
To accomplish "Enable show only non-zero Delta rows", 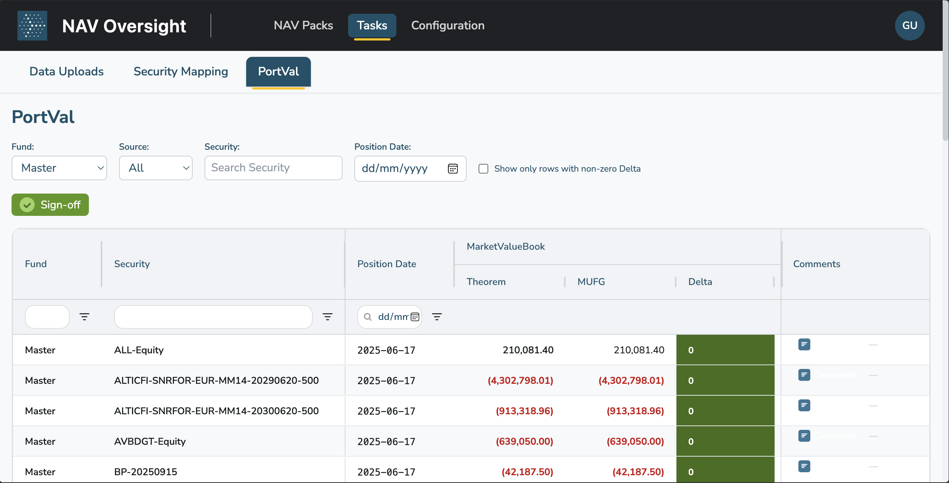I will 483,169.
